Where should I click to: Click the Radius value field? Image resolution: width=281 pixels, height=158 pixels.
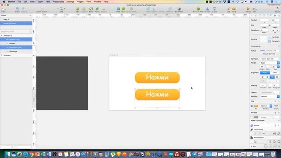point(276,51)
